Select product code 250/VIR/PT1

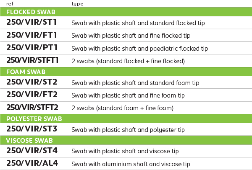32,47
